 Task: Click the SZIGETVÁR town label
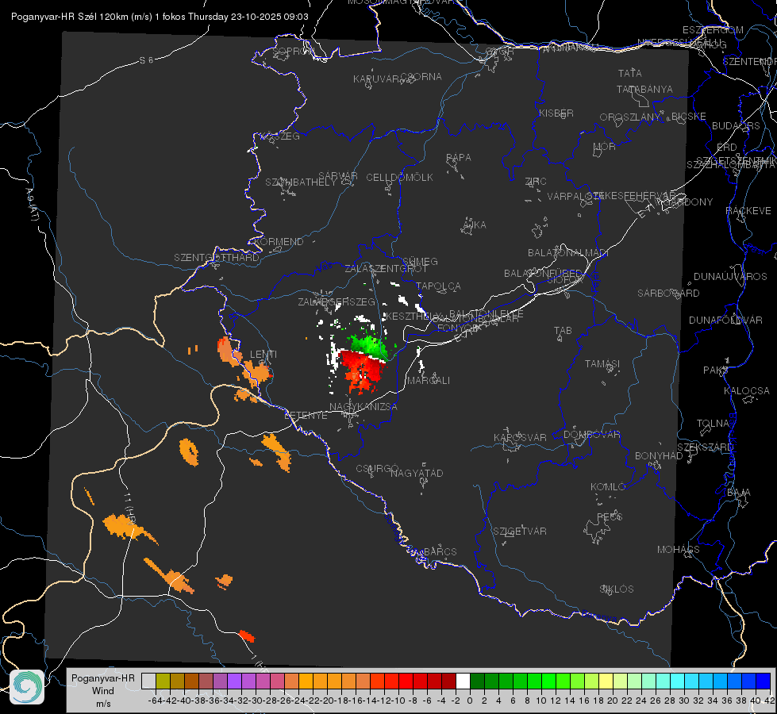520,532
